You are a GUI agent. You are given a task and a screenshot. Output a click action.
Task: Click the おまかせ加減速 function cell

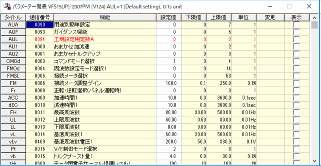[105, 47]
